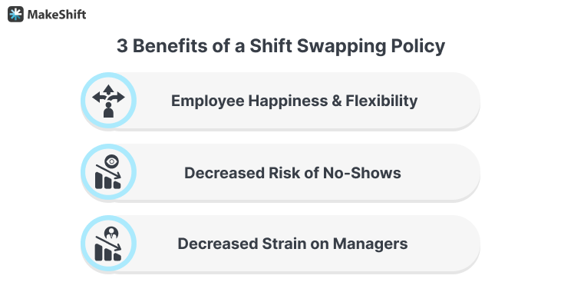Click the 3 Benefits of a Shift Swapping Policy heading

281,46
